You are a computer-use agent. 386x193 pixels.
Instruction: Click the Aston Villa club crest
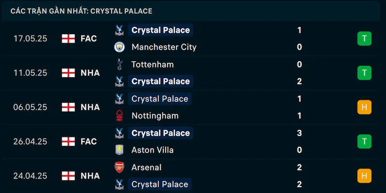coord(119,150)
